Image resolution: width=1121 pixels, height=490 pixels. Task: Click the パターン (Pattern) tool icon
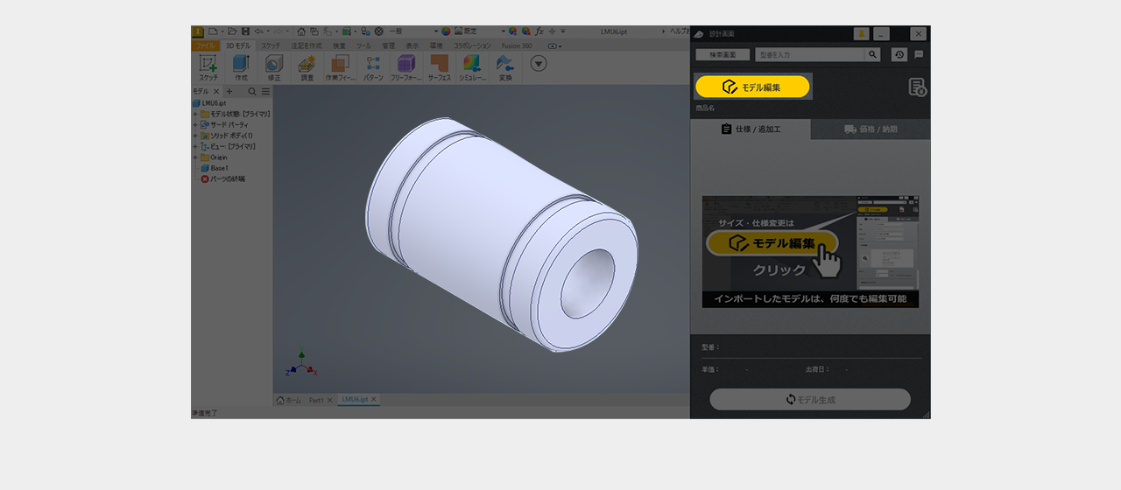pyautogui.click(x=373, y=64)
